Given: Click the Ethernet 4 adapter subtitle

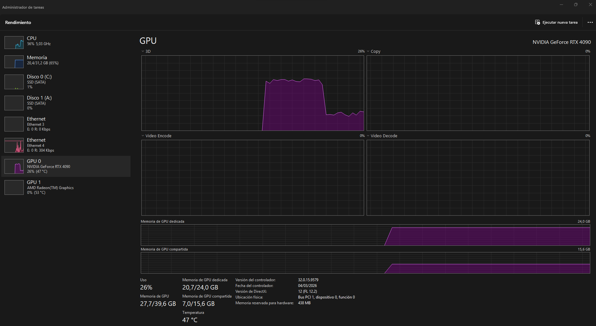Looking at the screenshot, I should click(36, 146).
